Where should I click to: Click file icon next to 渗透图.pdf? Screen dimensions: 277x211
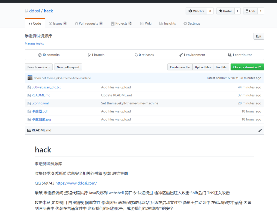(29, 111)
